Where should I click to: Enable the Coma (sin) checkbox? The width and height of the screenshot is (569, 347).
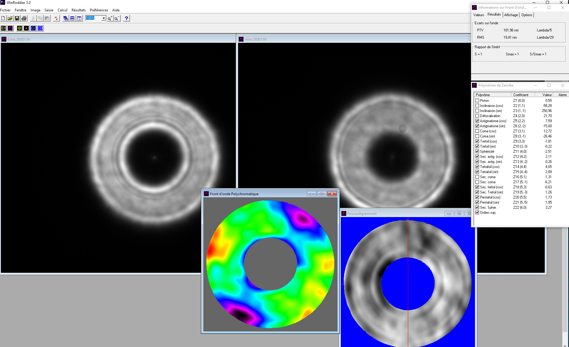coord(477,136)
